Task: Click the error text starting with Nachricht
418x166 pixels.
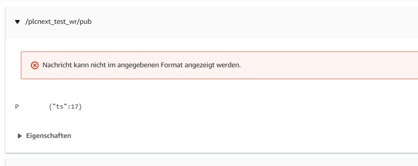Action: 142,65
